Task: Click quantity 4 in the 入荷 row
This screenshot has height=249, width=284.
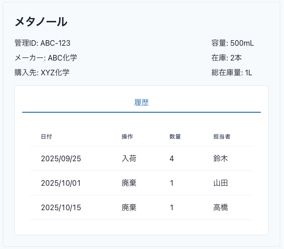Action: 172,158
